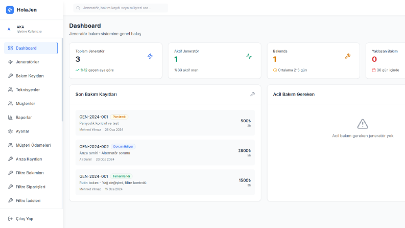The height and width of the screenshot is (228, 405).
Task: Click the wrench icon in Son Bakım Kayıtları header
Action: click(253, 95)
